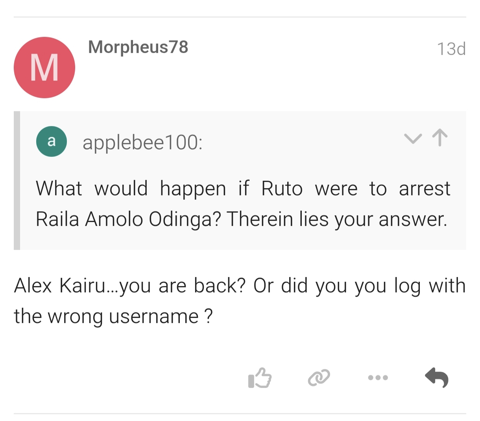Viewport: 480px width, 421px height.
Task: Open Morpheus78's user profile link
Action: click(x=138, y=47)
